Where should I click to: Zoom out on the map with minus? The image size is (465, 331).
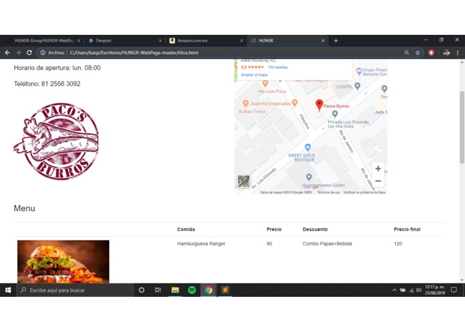(x=378, y=181)
